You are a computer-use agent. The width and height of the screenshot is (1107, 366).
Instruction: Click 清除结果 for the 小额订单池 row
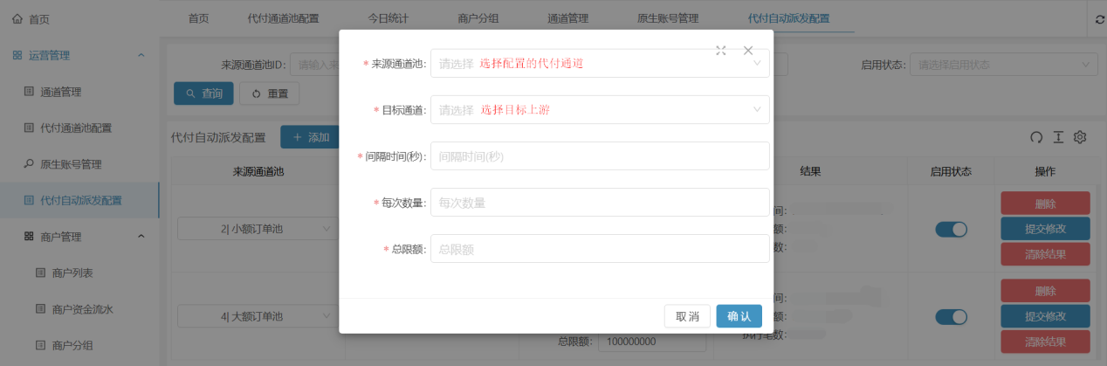click(1045, 254)
